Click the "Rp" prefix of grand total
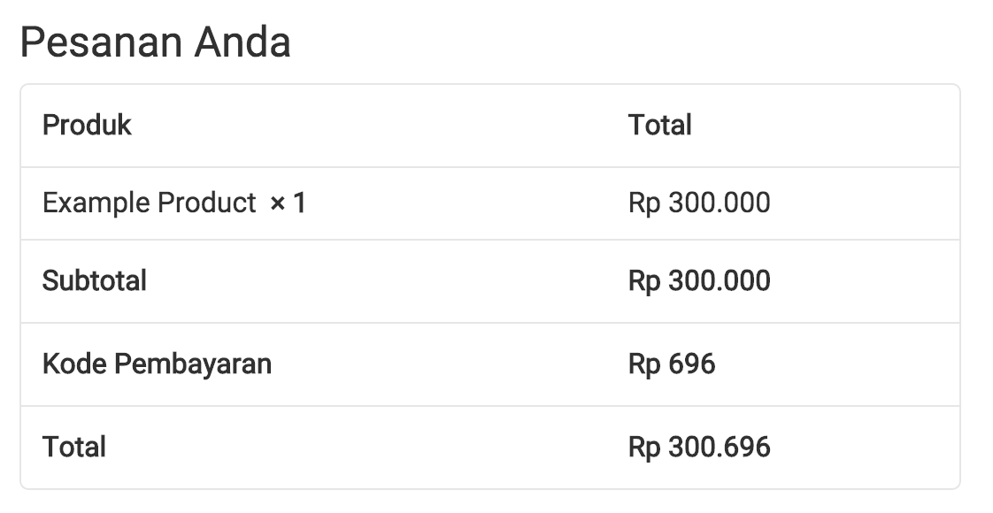This screenshot has width=993, height=513. (x=644, y=447)
